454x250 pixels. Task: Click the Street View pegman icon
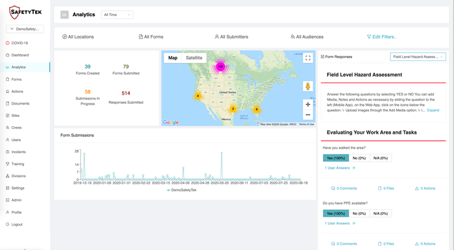(x=308, y=86)
